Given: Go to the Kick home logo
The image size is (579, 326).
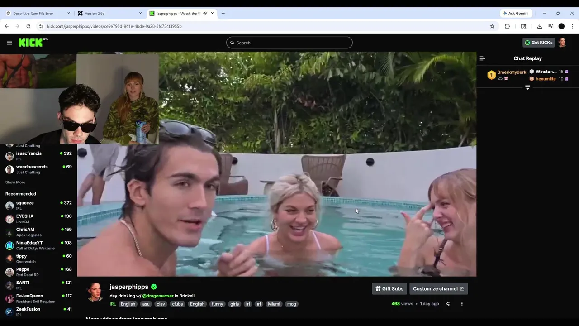Looking at the screenshot, I should coord(33,43).
